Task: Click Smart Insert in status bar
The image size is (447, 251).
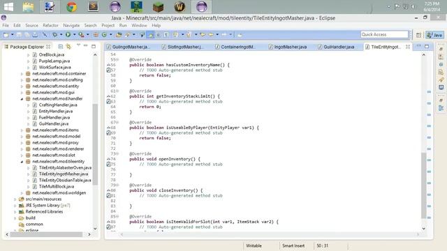Action: coord(293,245)
